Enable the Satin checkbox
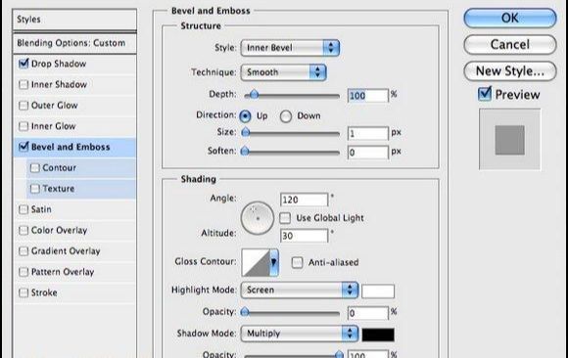Viewport: 568px width, 358px height. (24, 209)
